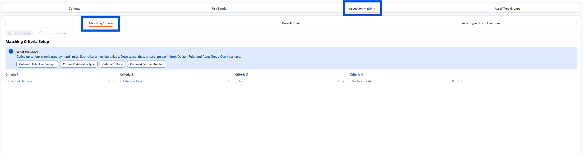583x155 pixels.
Task: Click inside the Asbestos Type field
Action: coord(169,81)
